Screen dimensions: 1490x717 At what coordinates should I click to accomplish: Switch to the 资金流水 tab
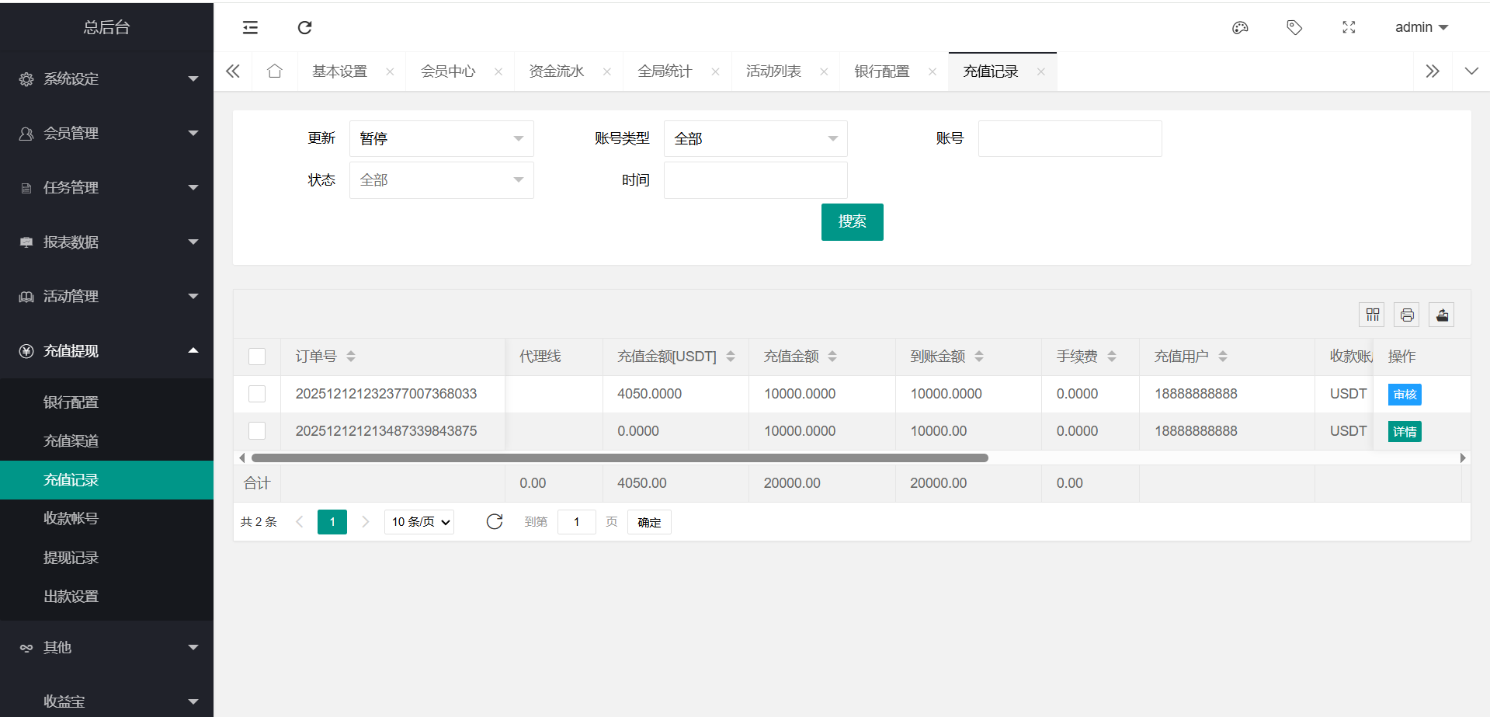[556, 71]
